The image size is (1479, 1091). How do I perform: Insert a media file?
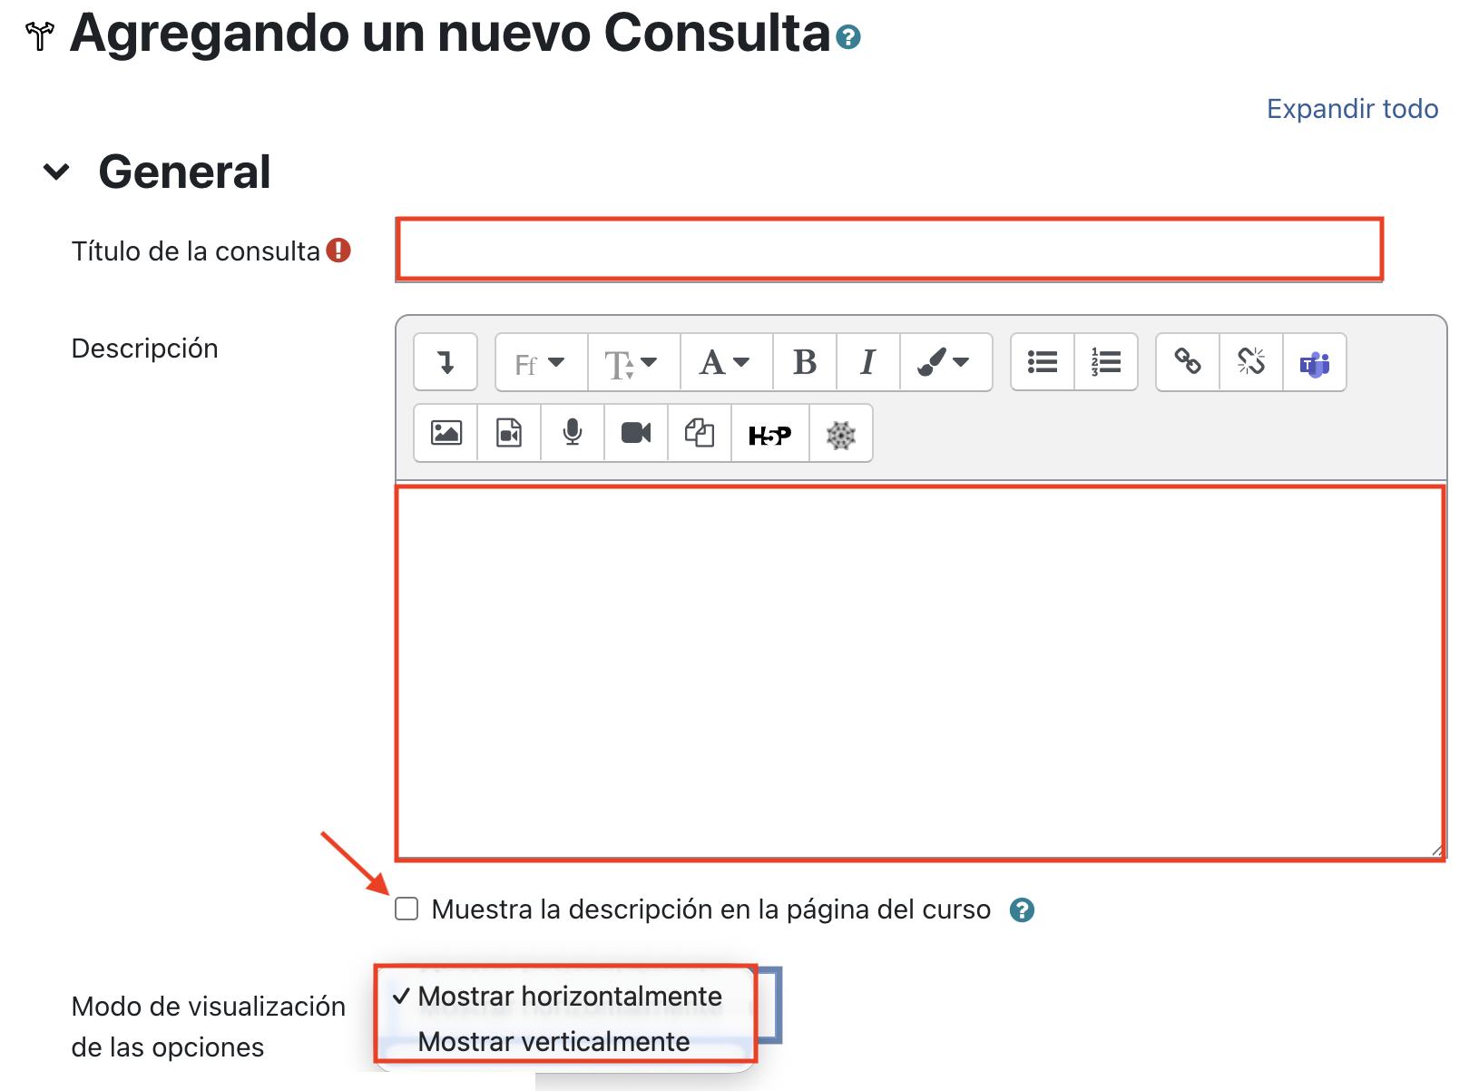[509, 433]
